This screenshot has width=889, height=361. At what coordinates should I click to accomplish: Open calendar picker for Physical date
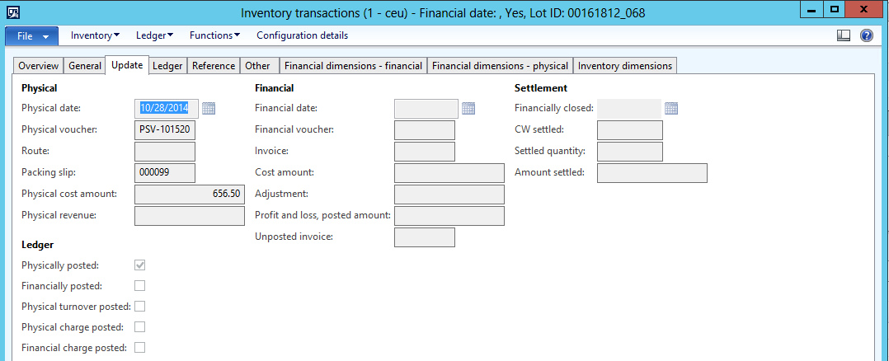click(209, 108)
